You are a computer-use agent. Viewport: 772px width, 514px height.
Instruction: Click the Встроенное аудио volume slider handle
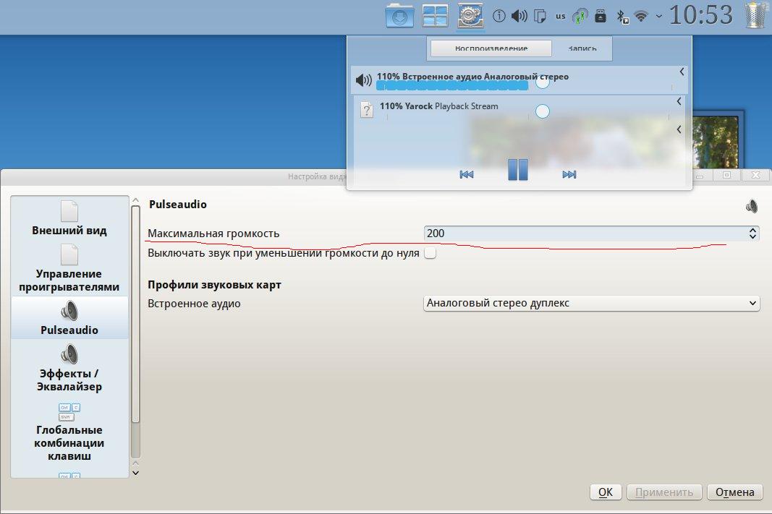(542, 82)
